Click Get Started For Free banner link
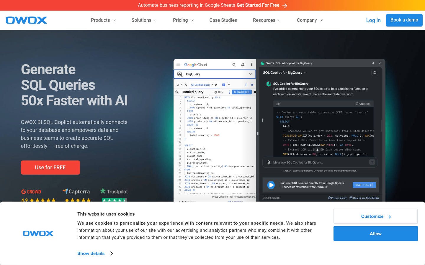 [x=258, y=5]
